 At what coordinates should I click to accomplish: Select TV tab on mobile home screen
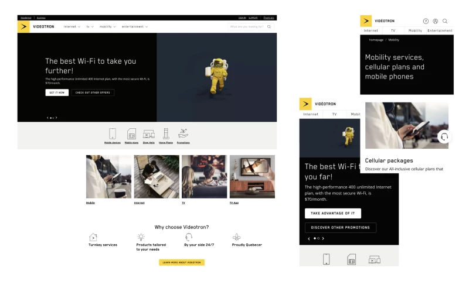(334, 114)
